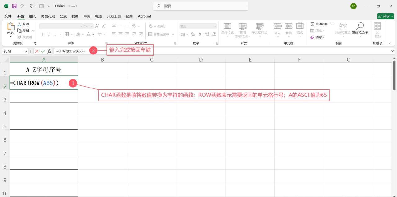The height and width of the screenshot is (197, 397).
Task: Toggle Underline formatting
Action: [x=56, y=34]
